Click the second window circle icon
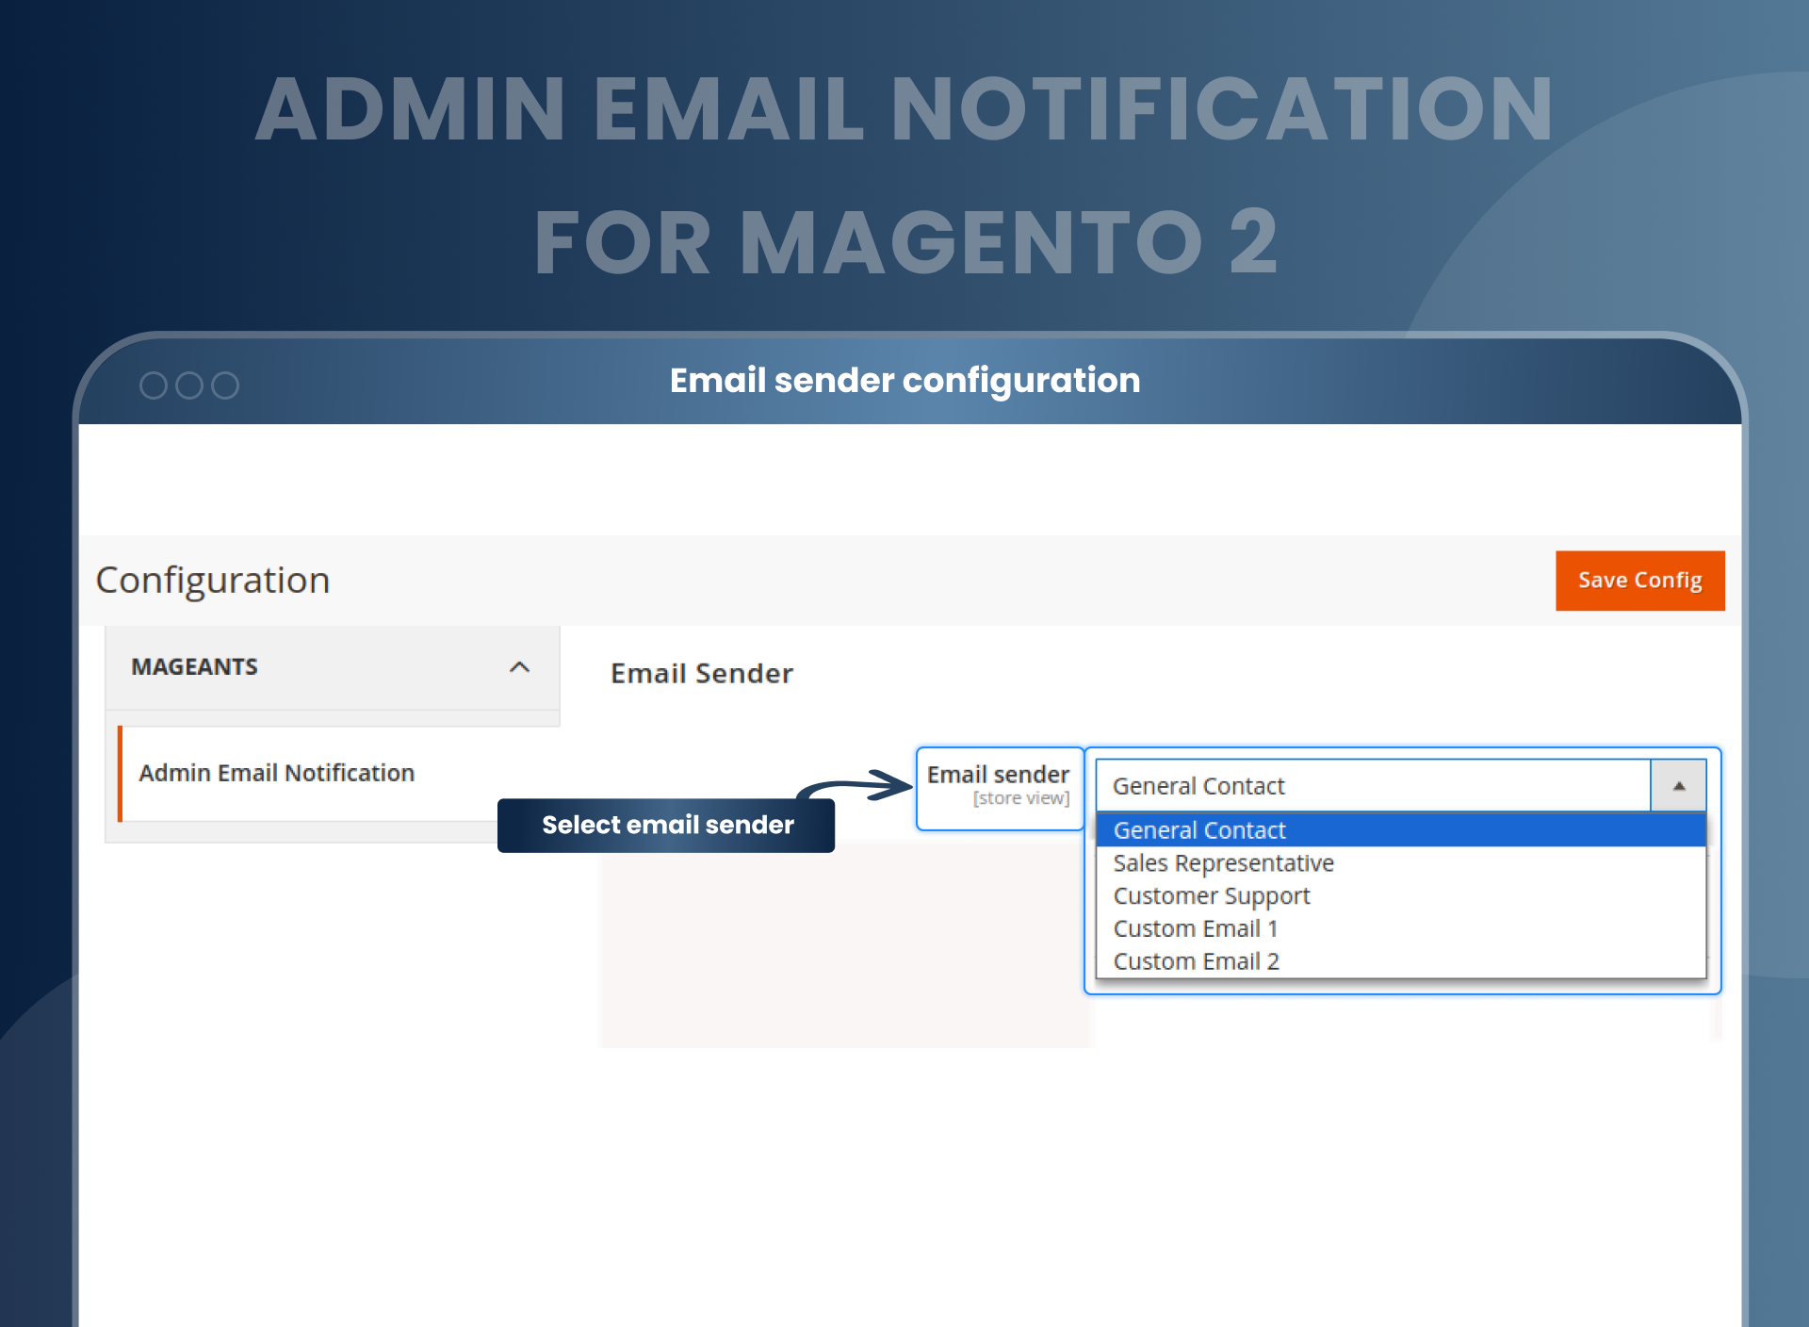This screenshot has width=1809, height=1327. tap(189, 385)
